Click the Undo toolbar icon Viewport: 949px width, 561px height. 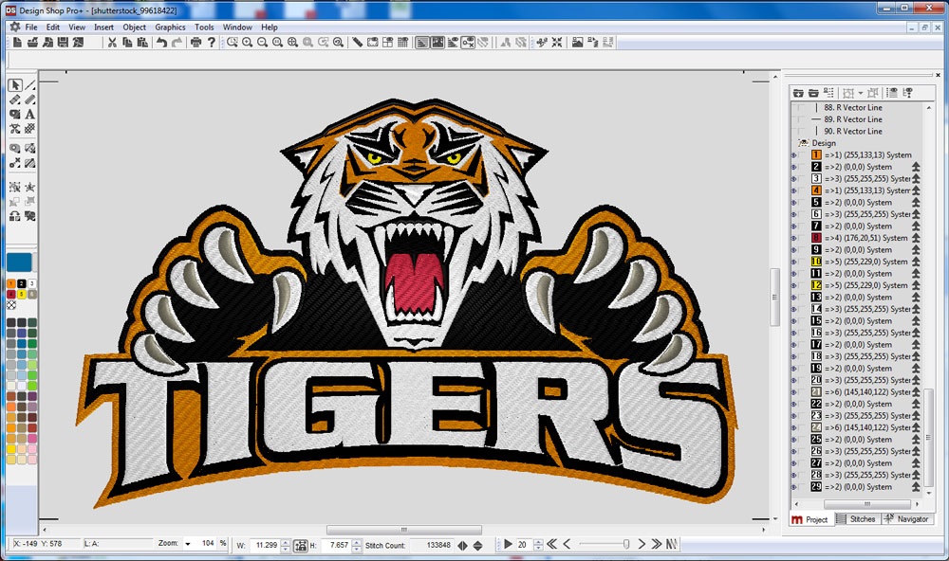pos(161,43)
